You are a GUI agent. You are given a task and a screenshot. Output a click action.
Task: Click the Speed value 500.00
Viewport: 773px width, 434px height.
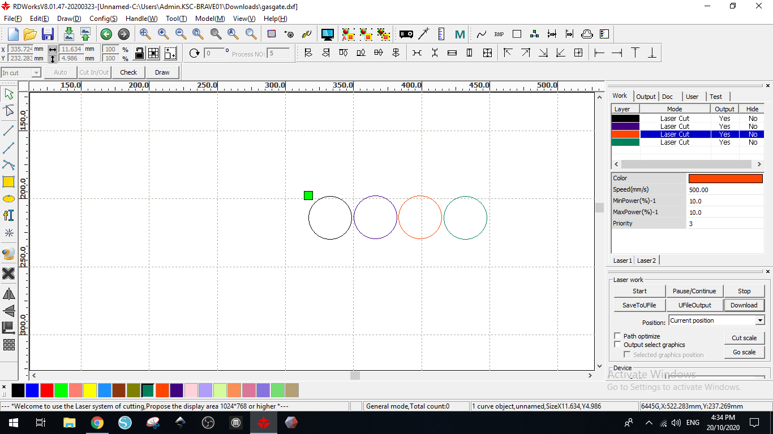pos(725,190)
